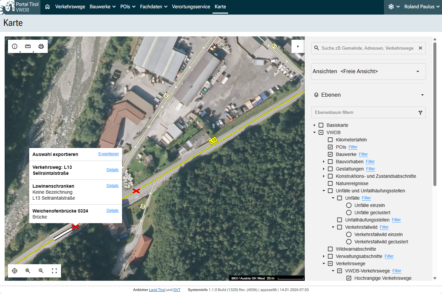Expand the Bauvorhaben layer group
The image size is (442, 294).
pos(324,162)
